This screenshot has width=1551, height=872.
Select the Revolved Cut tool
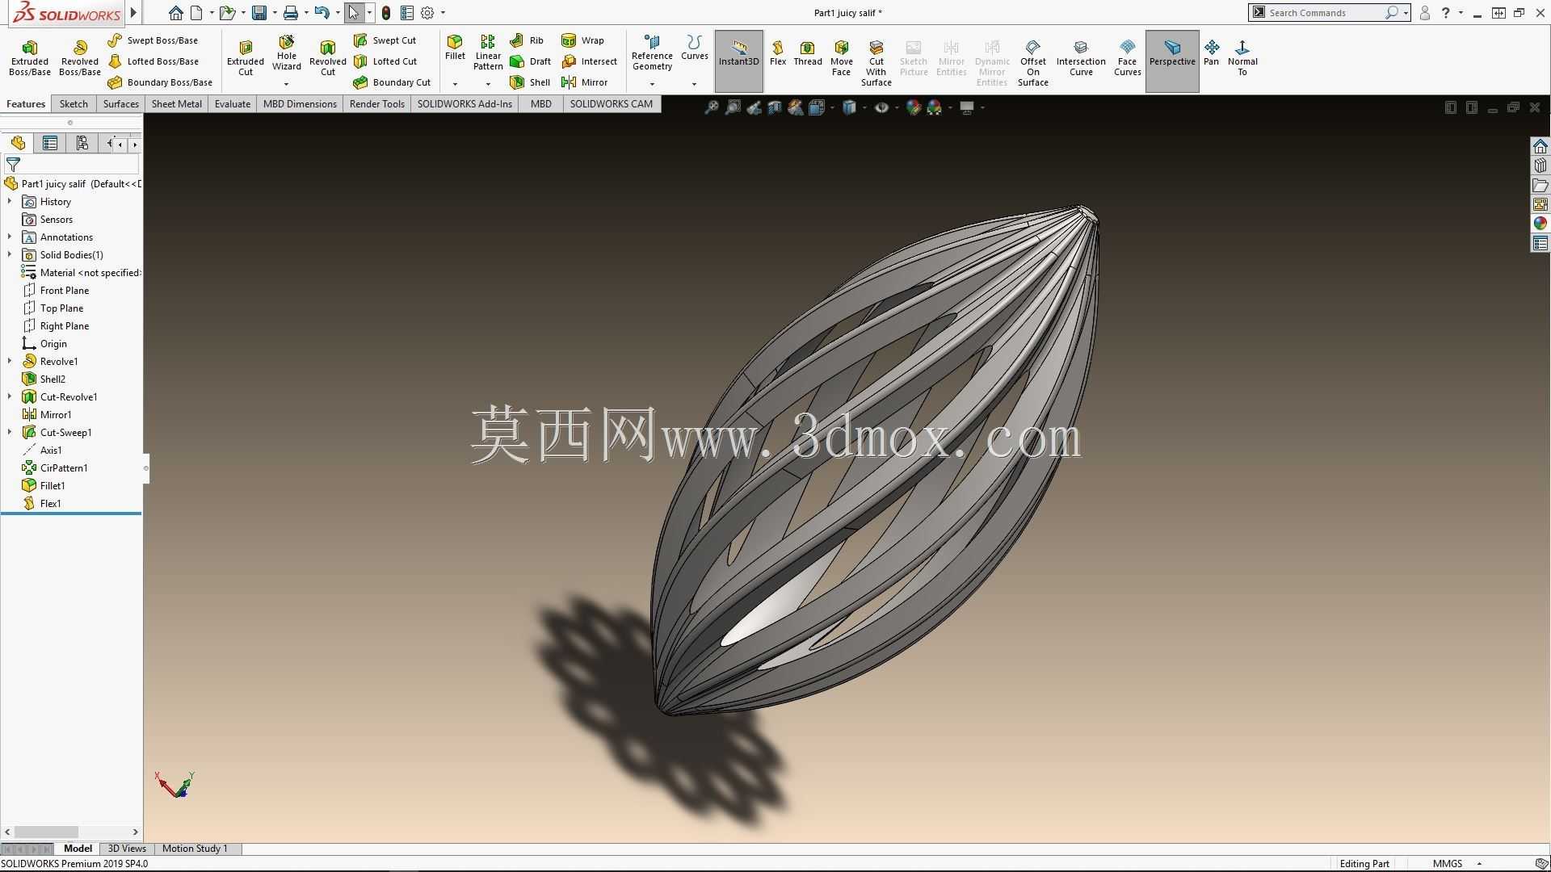(328, 58)
